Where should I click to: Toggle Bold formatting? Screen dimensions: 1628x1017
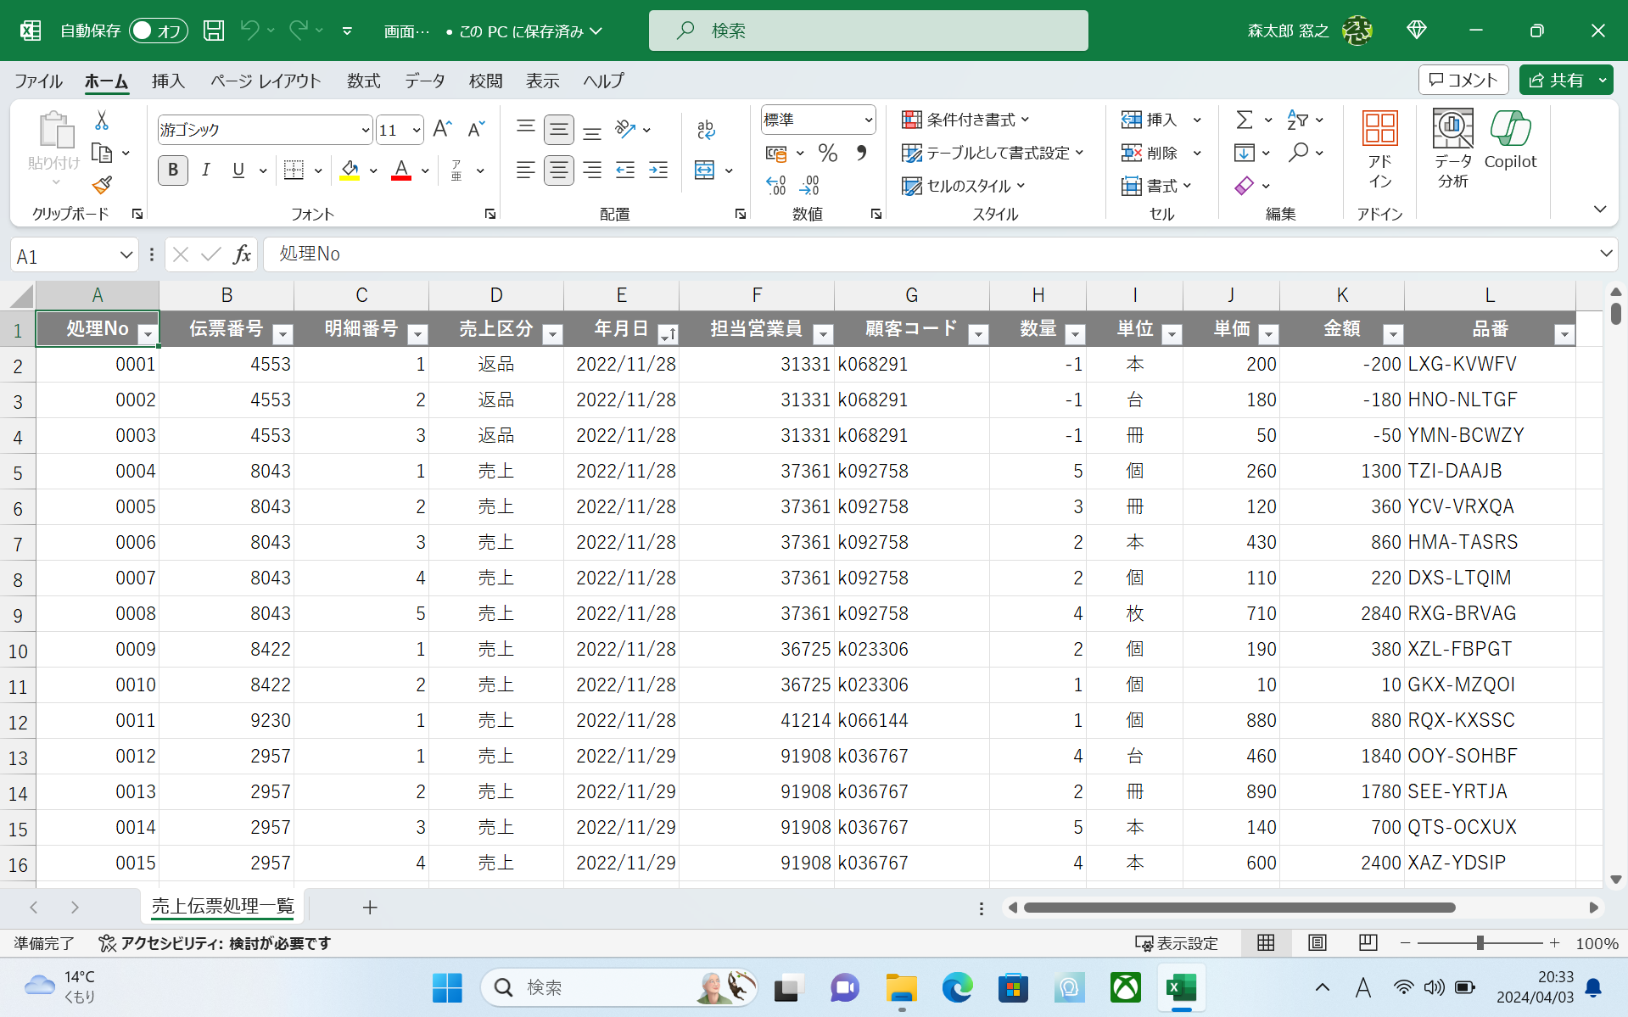coord(173,170)
